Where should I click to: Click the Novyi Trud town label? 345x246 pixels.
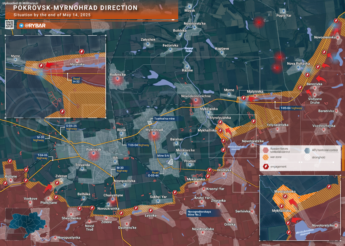click(90, 228)
